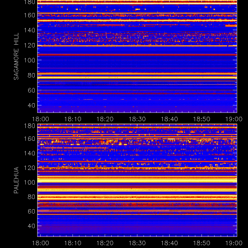
Task: Click 18:20 time label below Sagamore Hill plot
Action: [x=105, y=119]
